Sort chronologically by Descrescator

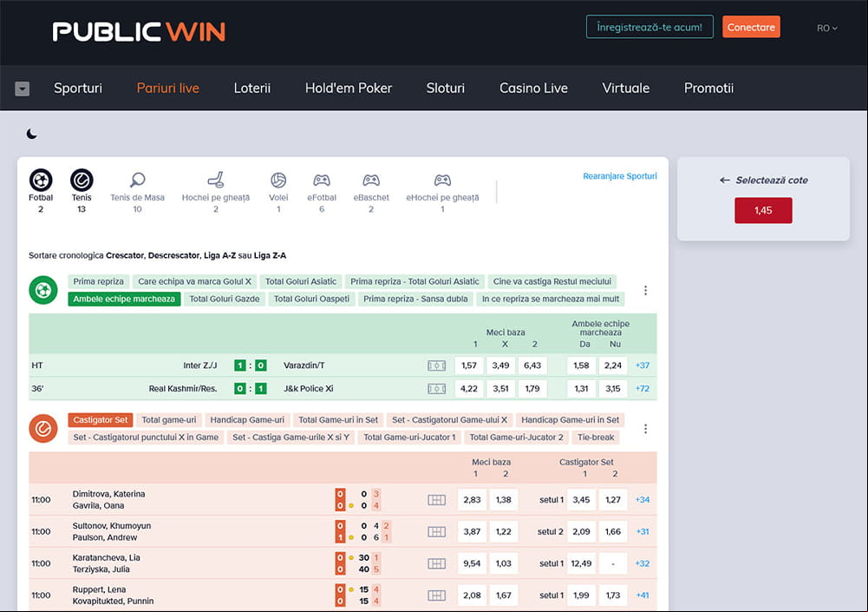(x=173, y=255)
